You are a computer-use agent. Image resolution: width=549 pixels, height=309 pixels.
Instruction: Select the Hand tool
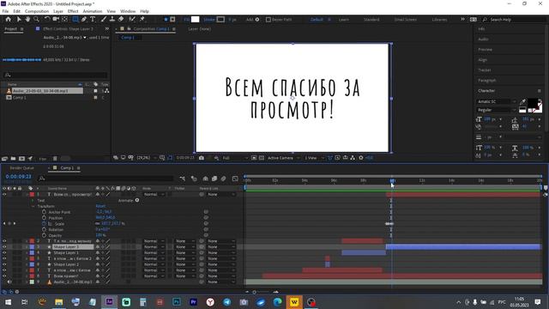(x=27, y=19)
